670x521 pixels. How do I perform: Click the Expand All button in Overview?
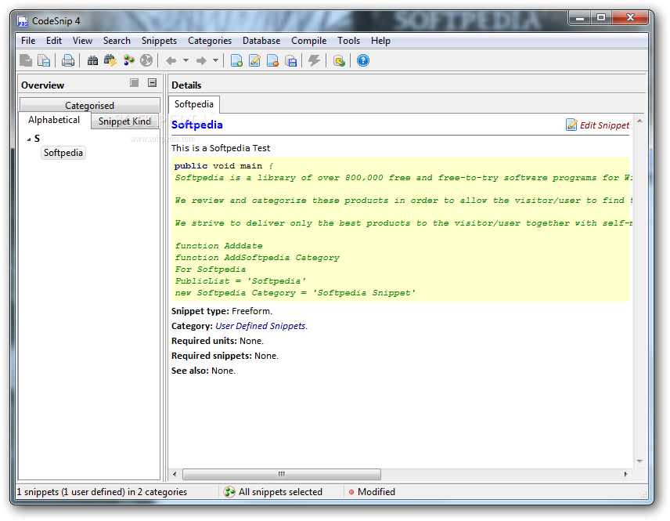tap(134, 83)
